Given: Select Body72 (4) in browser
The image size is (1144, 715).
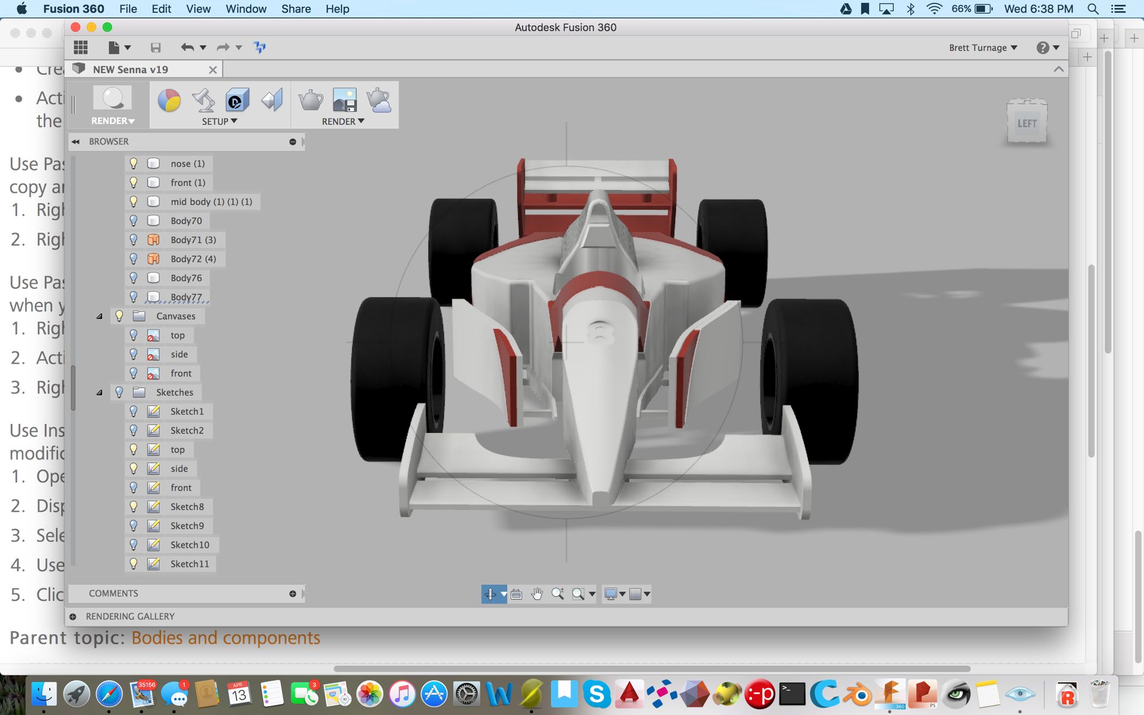Looking at the screenshot, I should (x=193, y=259).
